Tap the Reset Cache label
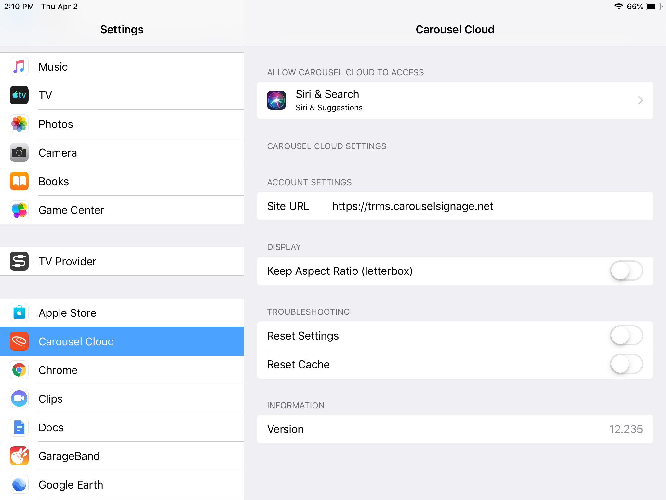Screen dimensions: 666x500 point(298,364)
